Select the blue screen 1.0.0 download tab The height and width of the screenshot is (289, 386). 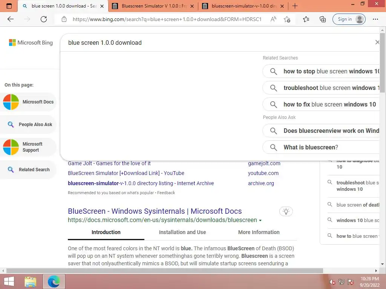pos(63,6)
